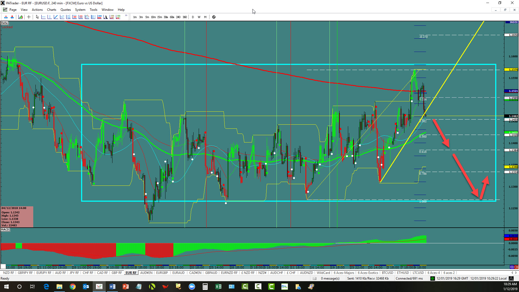Toggle the daily D timeframe
The height and width of the screenshot is (292, 519).
[193, 17]
